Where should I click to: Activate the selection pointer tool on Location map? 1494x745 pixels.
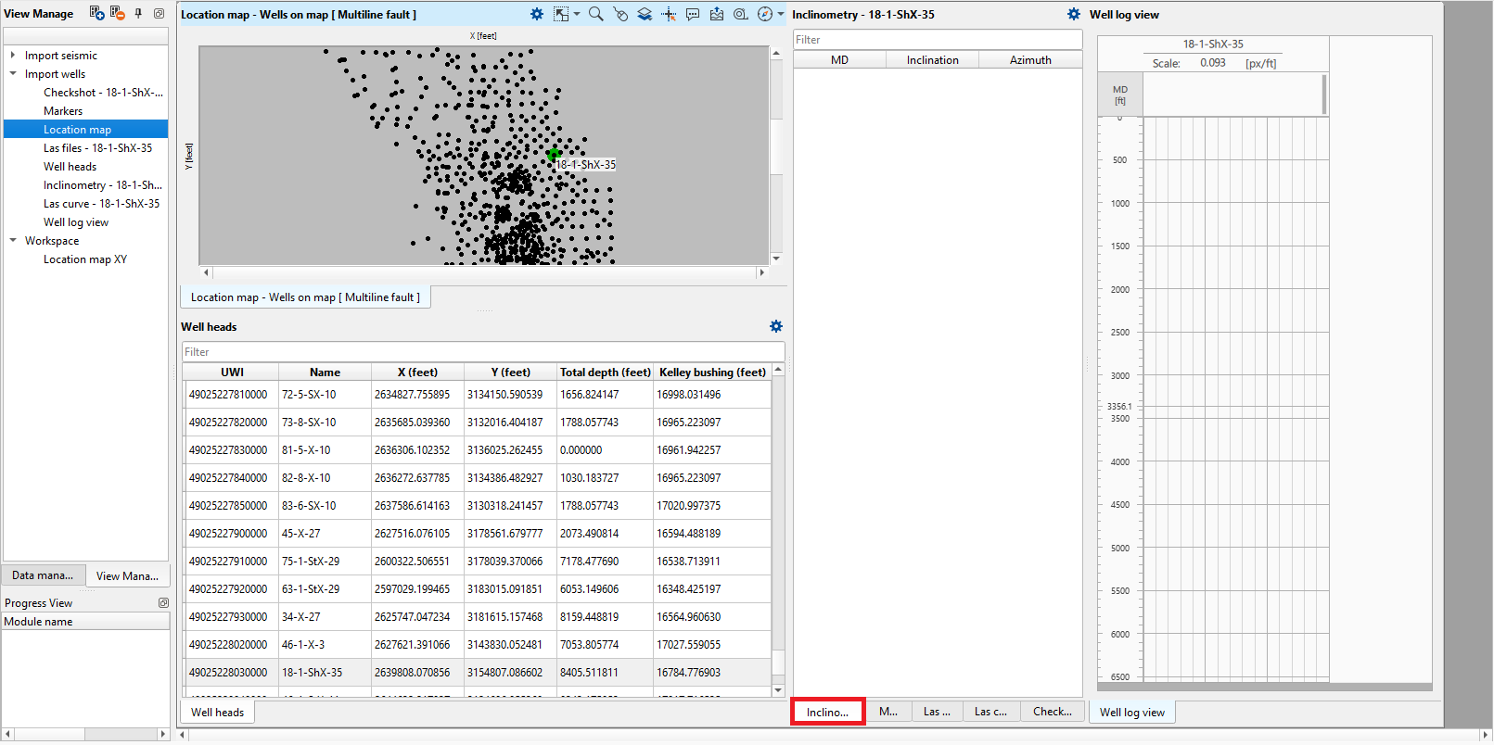point(561,14)
